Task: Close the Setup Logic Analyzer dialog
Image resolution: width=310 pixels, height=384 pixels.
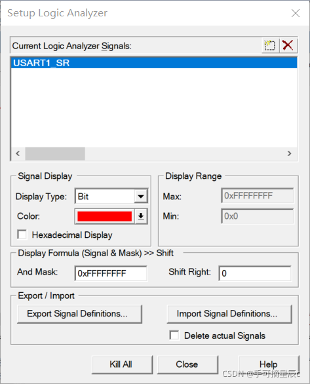Action: pyautogui.click(x=296, y=13)
